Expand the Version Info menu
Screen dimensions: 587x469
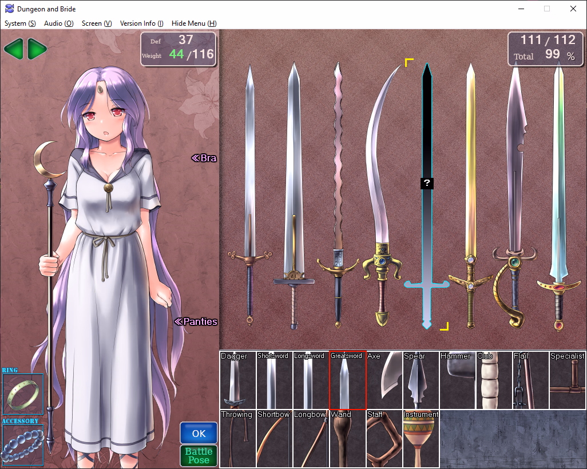coord(141,23)
